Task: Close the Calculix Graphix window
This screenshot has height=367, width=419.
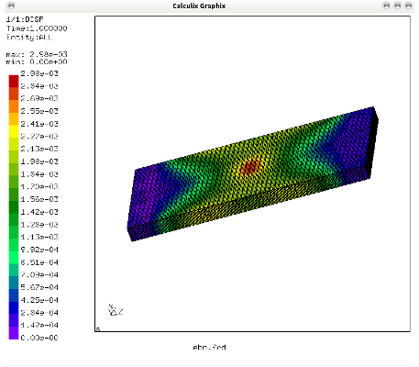Action: click(x=408, y=6)
